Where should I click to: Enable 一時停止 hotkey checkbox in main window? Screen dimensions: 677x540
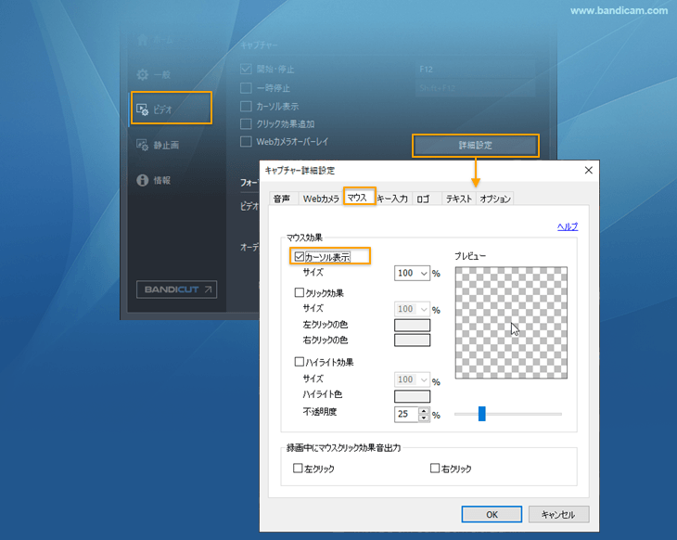[x=246, y=88]
